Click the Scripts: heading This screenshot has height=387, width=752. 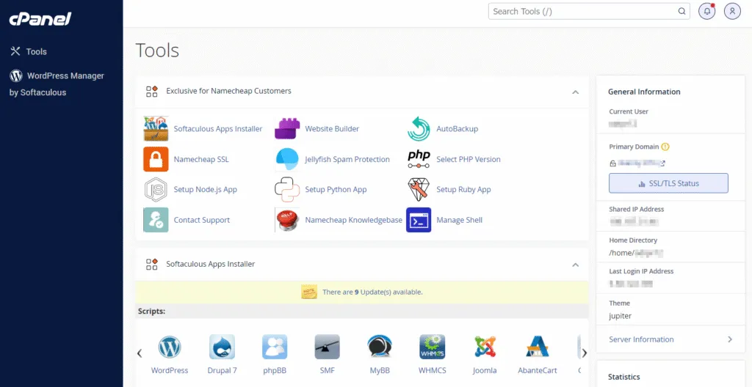click(x=151, y=312)
